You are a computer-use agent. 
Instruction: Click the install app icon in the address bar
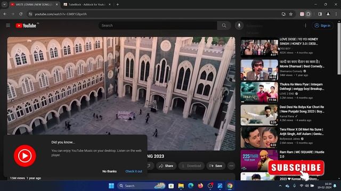(283, 14)
